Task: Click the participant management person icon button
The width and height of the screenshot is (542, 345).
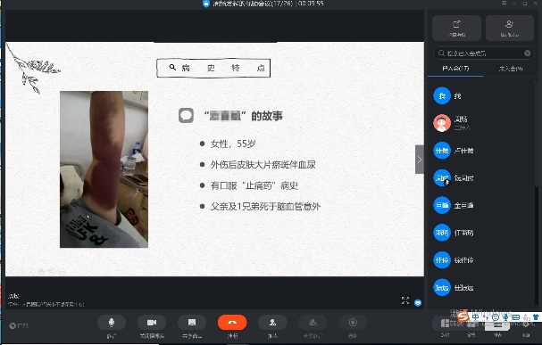Action: point(510,28)
